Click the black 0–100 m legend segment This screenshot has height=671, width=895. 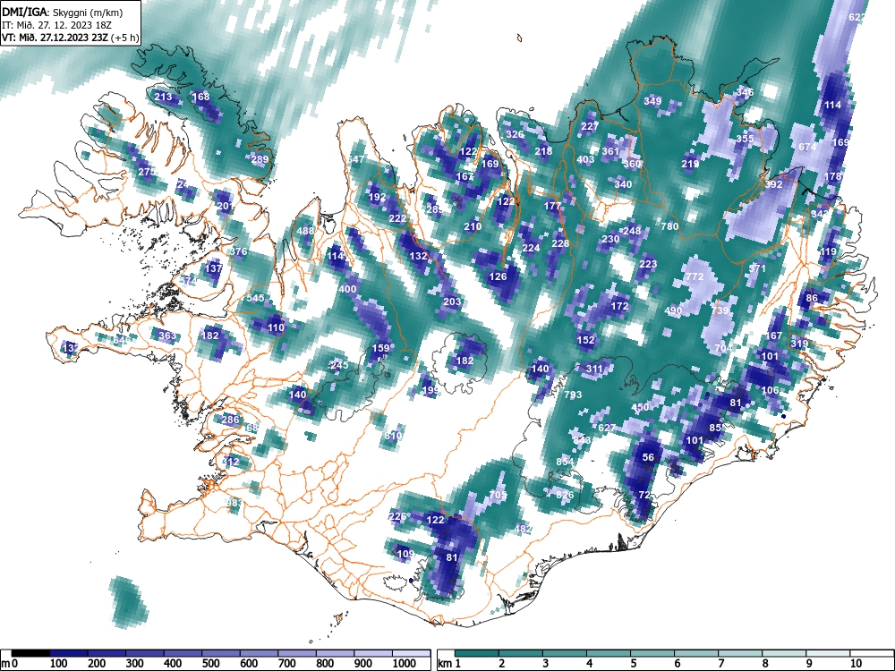click(x=30, y=653)
